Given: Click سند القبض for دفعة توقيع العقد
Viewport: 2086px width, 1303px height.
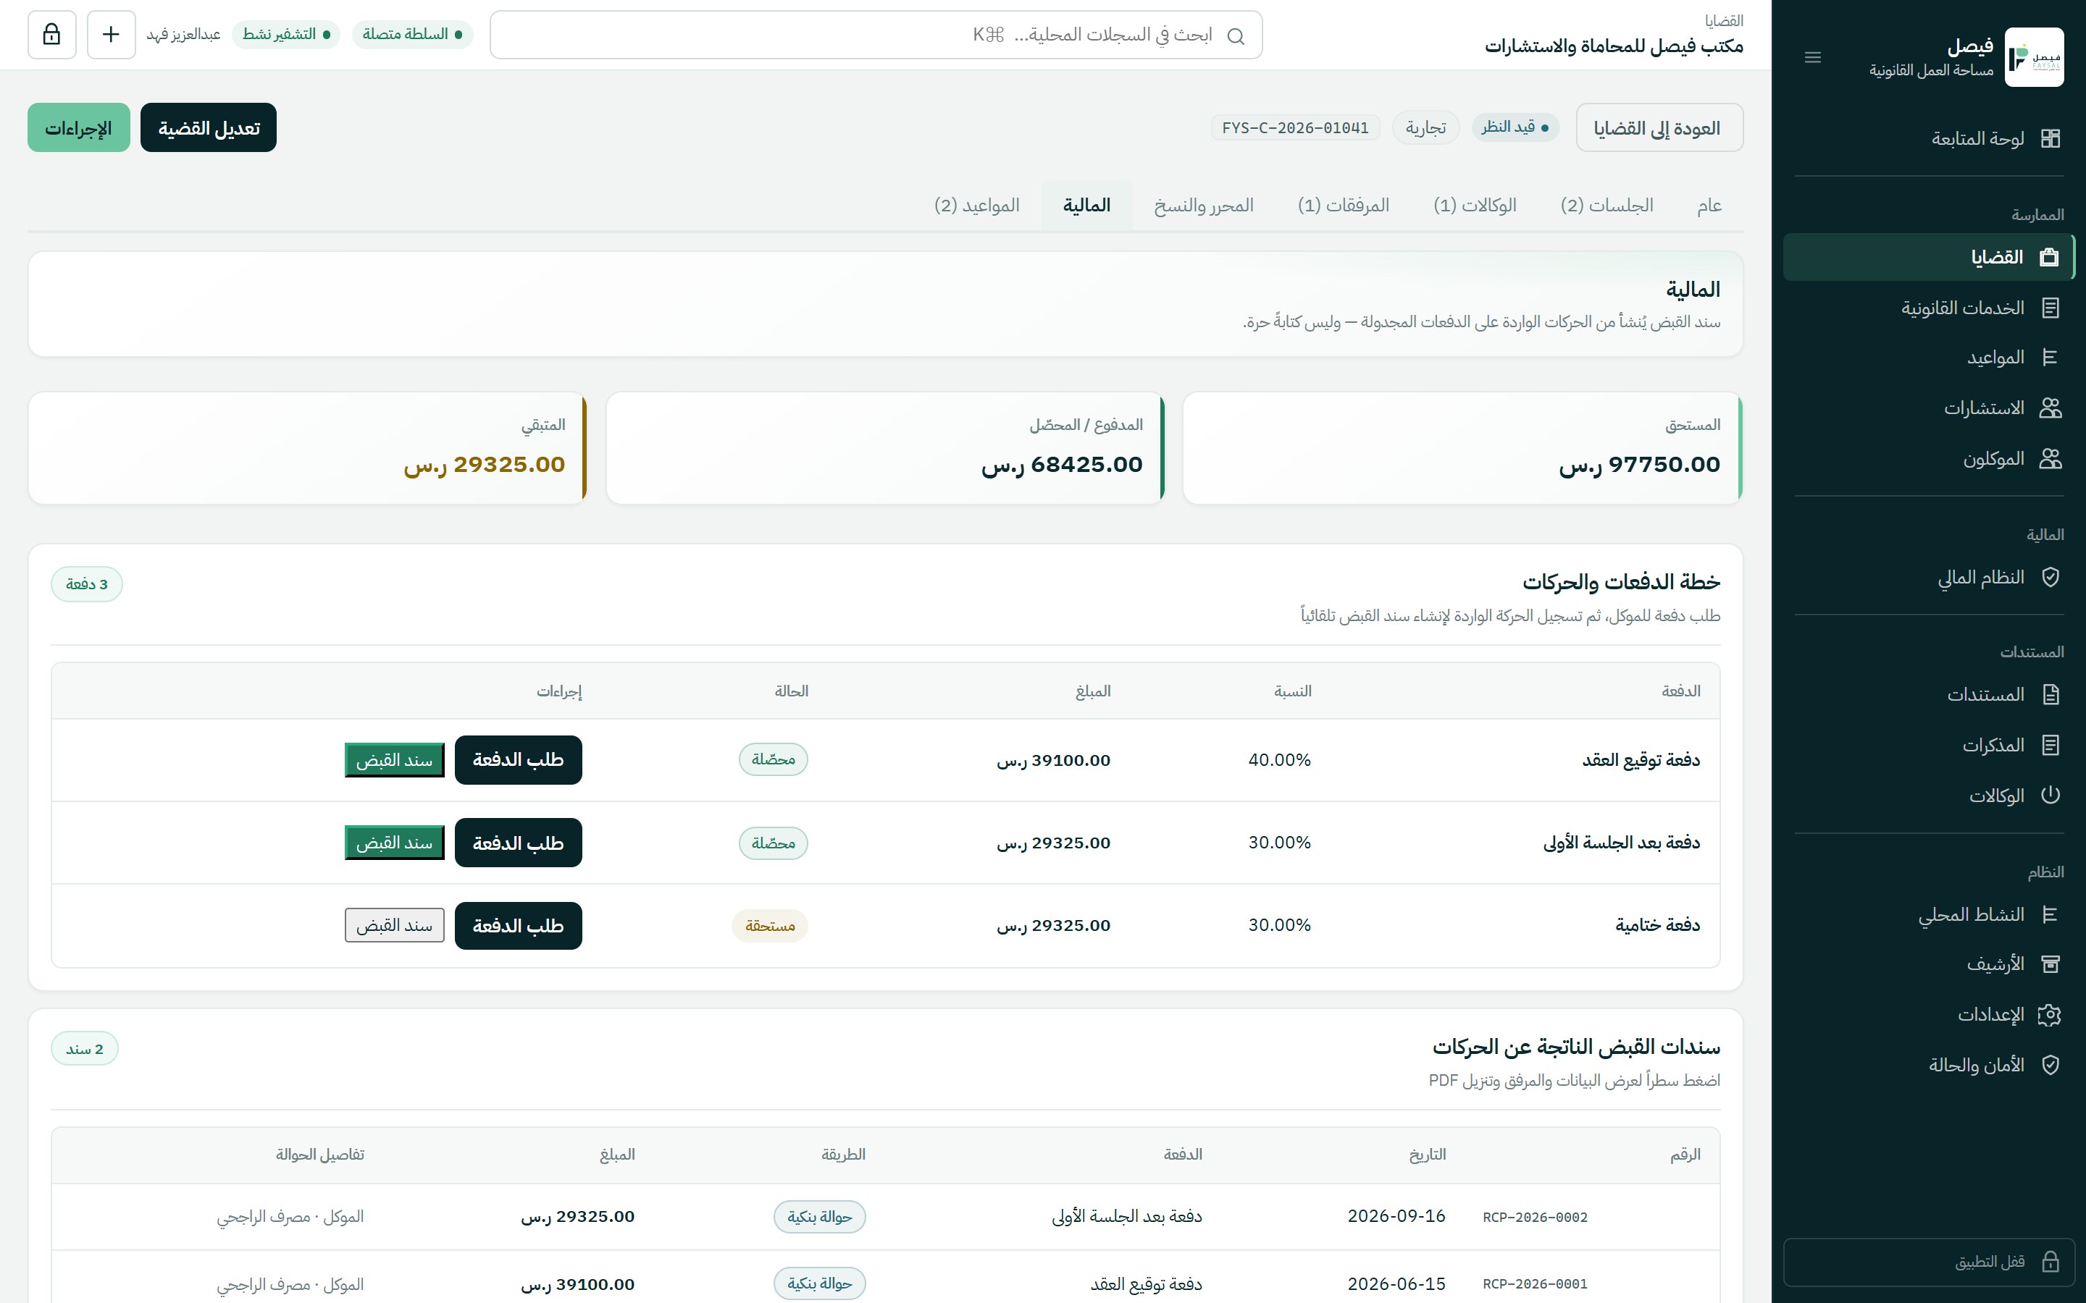Looking at the screenshot, I should [395, 760].
